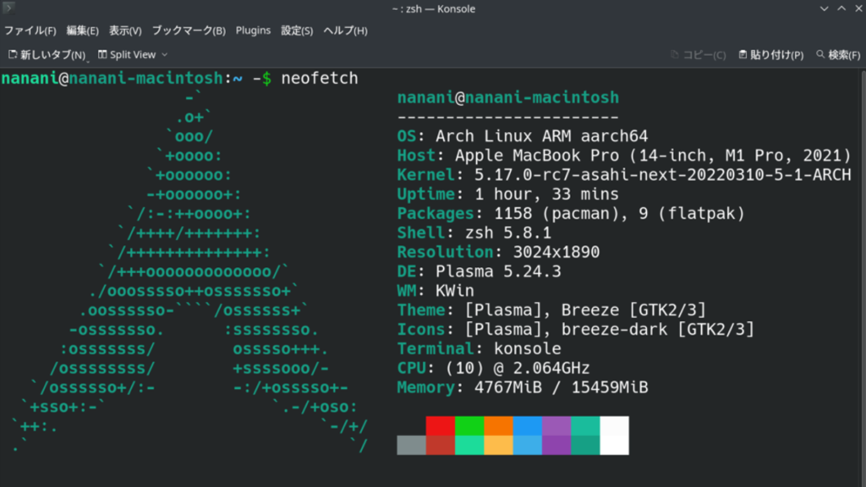Click the Split View icon

(101, 54)
